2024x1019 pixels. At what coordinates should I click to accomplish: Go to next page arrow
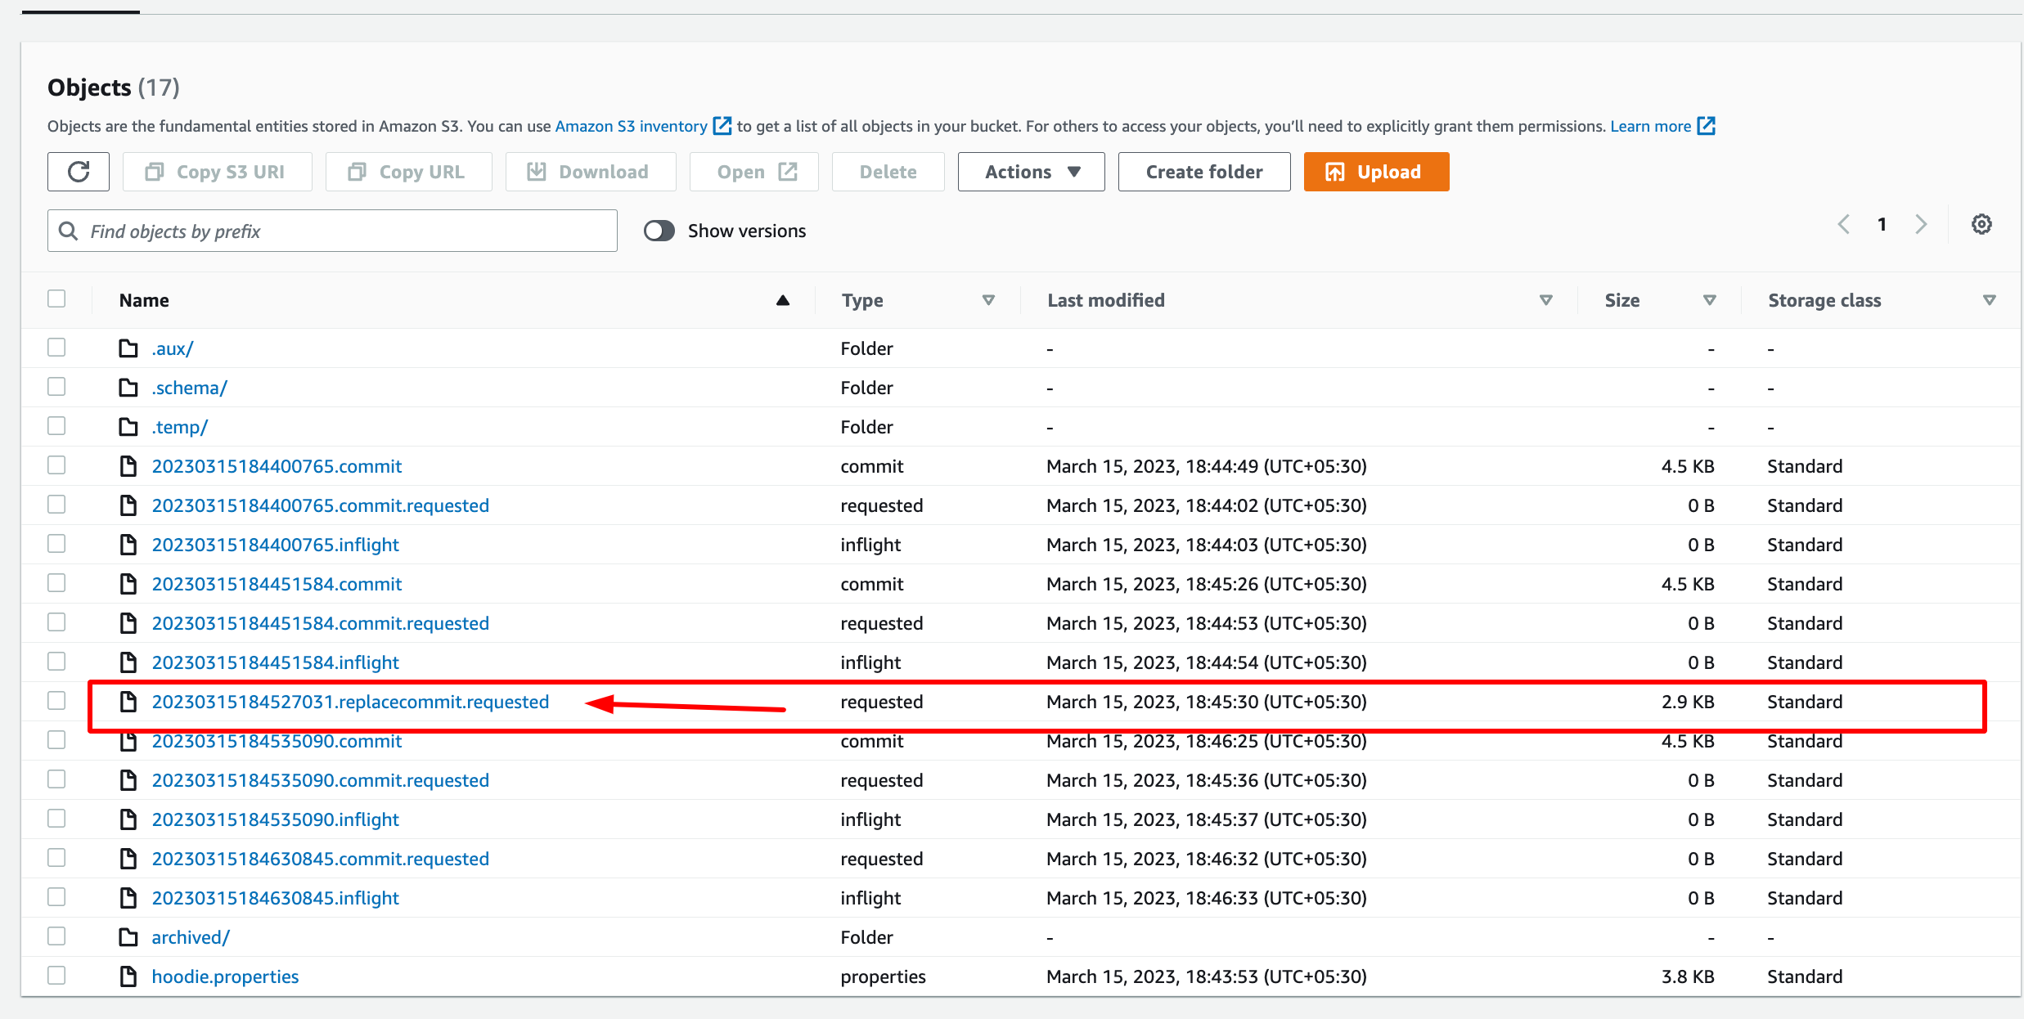pyautogui.click(x=1921, y=224)
